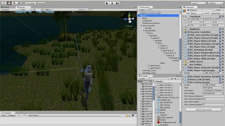Click Script field object picker for QM_Fishing
Image resolution: width=225 pixels, height=126 pixels.
[x=223, y=85]
